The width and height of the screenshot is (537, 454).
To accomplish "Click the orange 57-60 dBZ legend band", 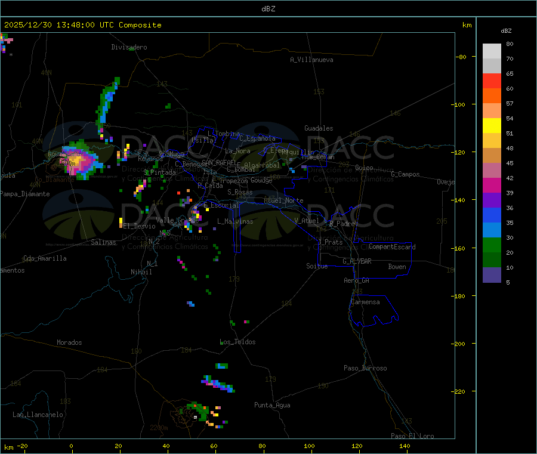I will [x=492, y=96].
